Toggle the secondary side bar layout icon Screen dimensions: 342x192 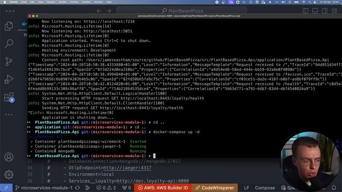(x=324, y=11)
